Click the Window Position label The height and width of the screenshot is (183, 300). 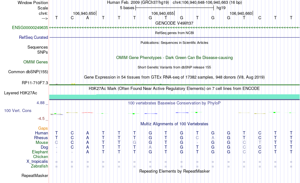(x=33, y=3)
